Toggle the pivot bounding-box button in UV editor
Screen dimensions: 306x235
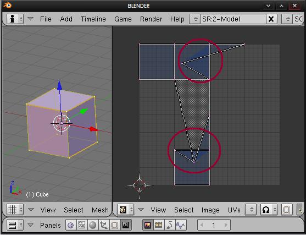[x=286, y=210]
